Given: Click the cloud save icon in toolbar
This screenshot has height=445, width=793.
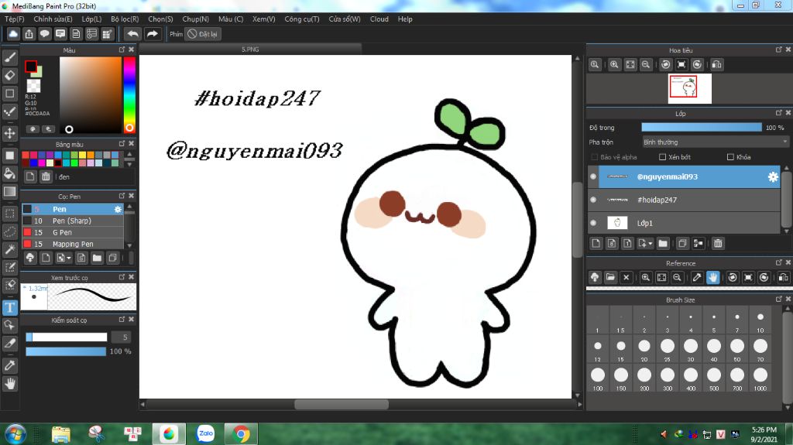Looking at the screenshot, I should click(13, 34).
